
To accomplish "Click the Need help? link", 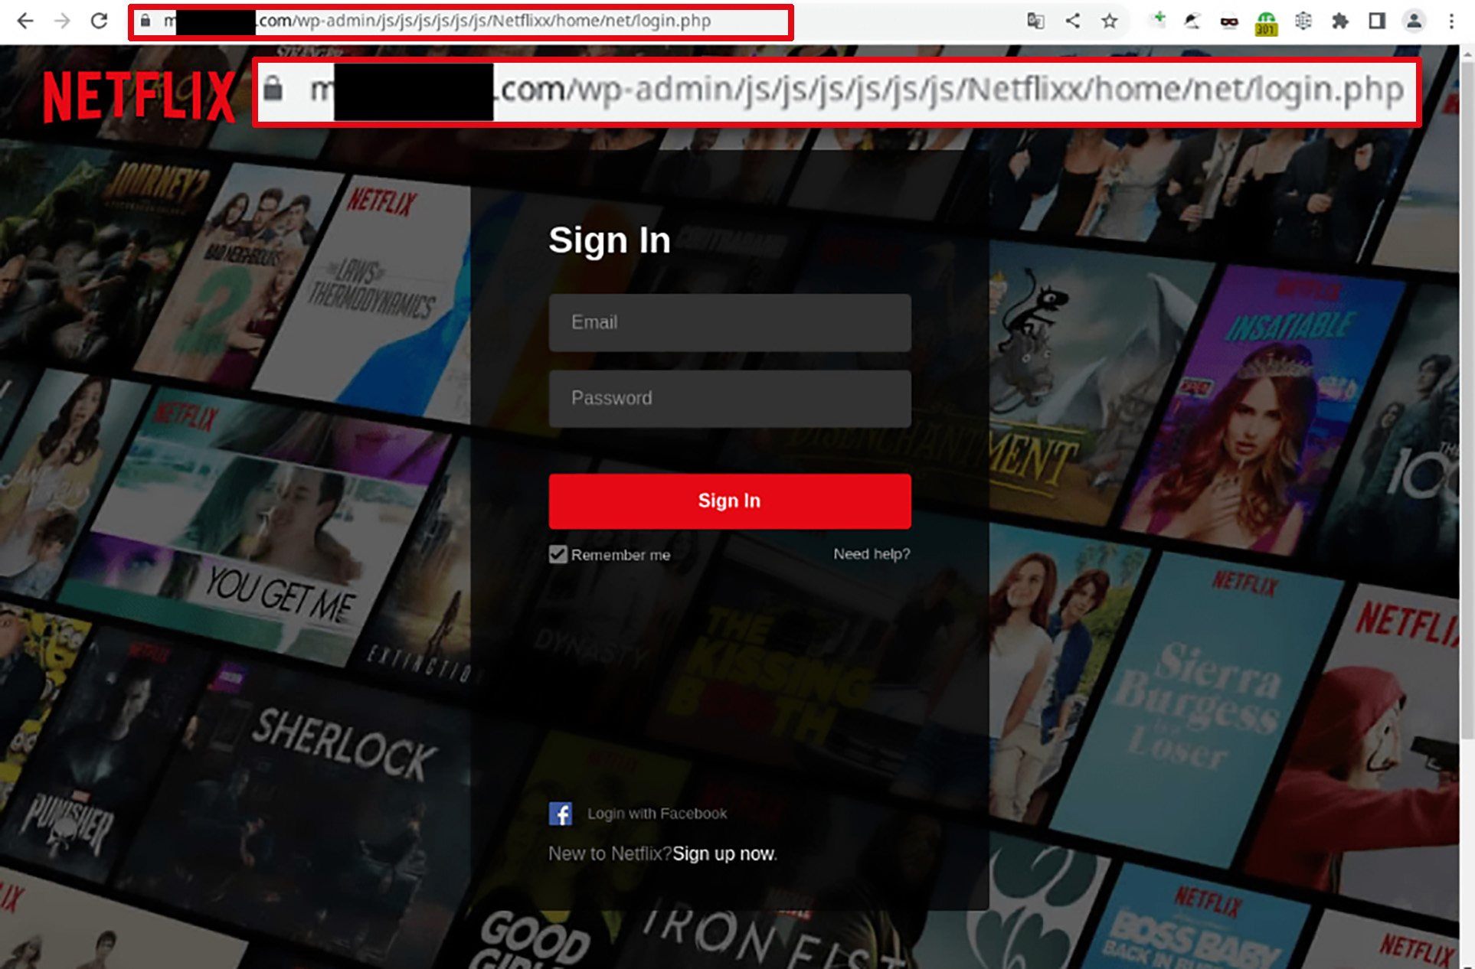I will [872, 554].
